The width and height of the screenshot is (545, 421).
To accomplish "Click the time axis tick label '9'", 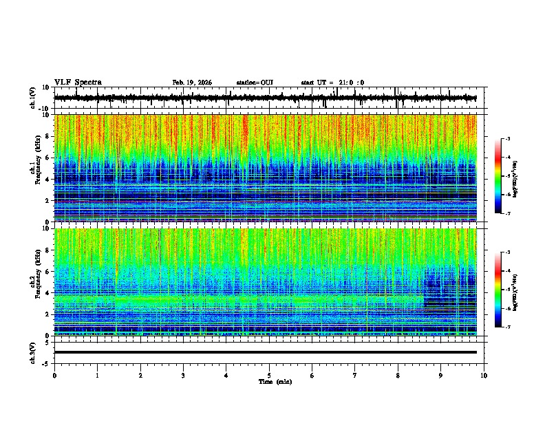I will (x=440, y=376).
